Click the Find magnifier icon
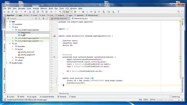 pos(43,12)
